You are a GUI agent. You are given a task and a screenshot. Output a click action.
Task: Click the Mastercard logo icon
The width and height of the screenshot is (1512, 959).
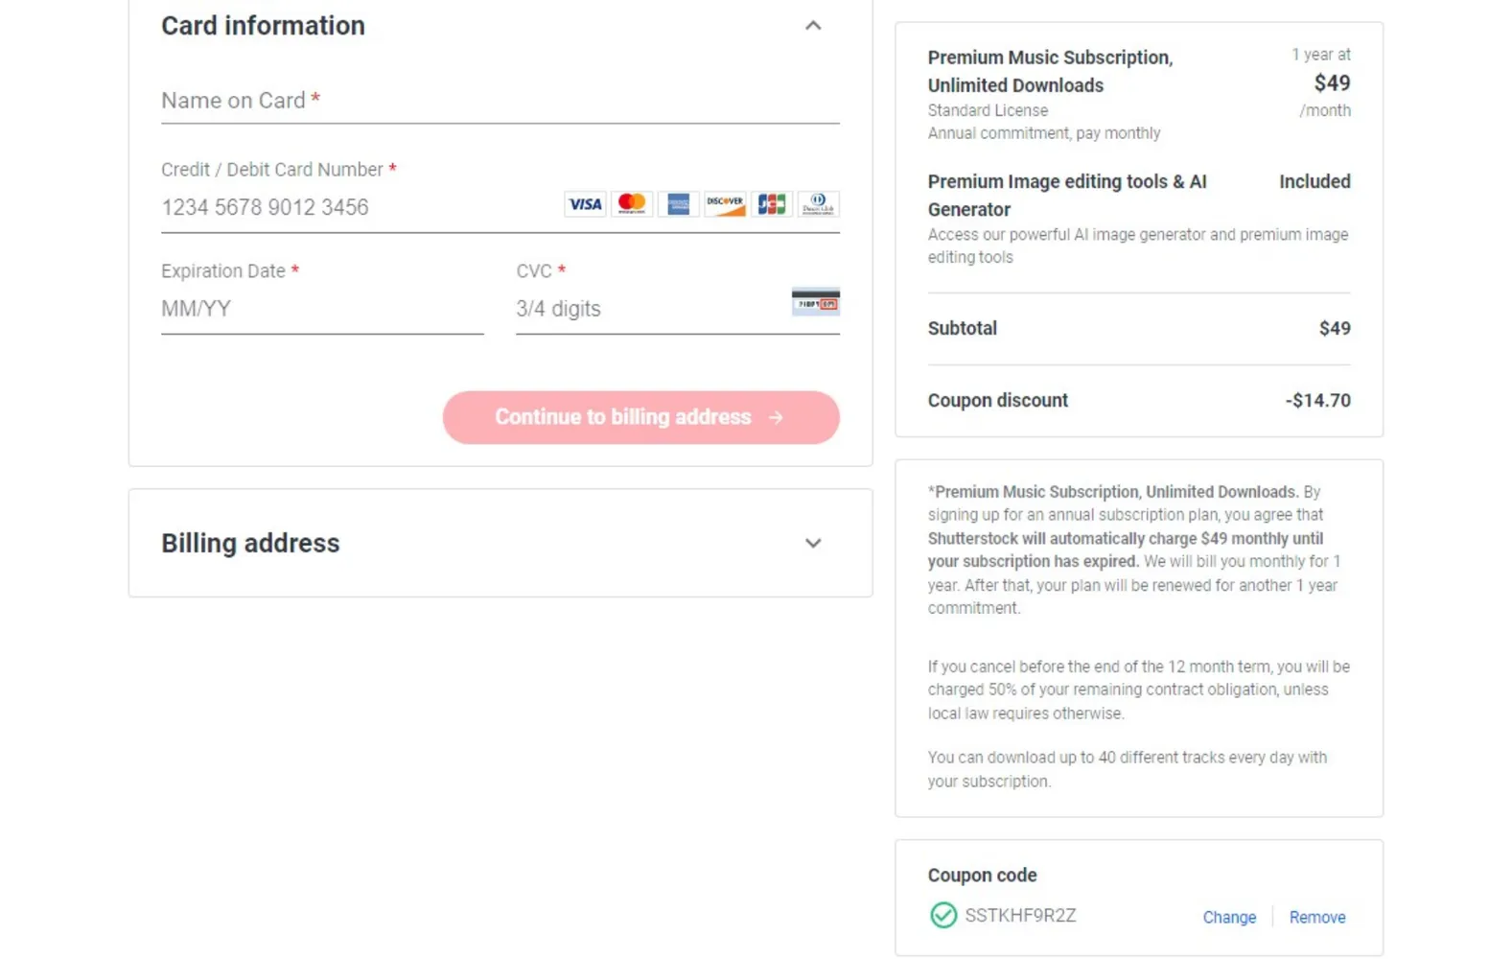click(x=631, y=204)
